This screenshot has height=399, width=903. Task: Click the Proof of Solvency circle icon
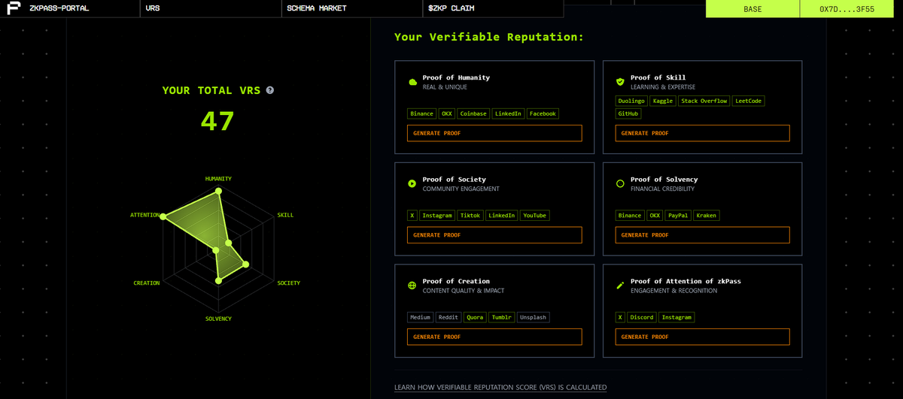click(x=620, y=183)
